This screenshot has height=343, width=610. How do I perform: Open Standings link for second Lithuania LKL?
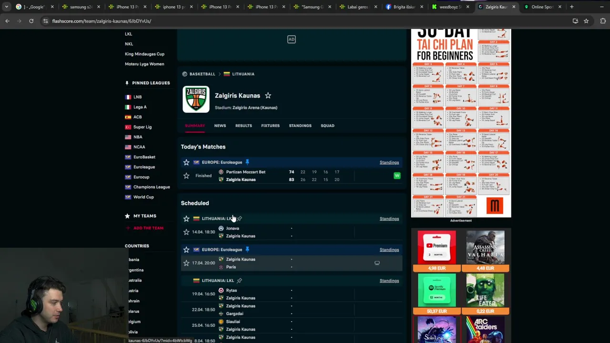389,281
